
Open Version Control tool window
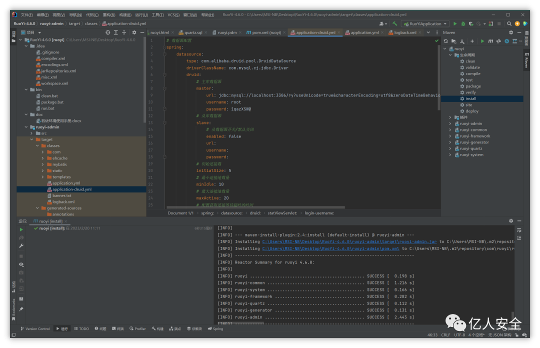click(x=35, y=328)
